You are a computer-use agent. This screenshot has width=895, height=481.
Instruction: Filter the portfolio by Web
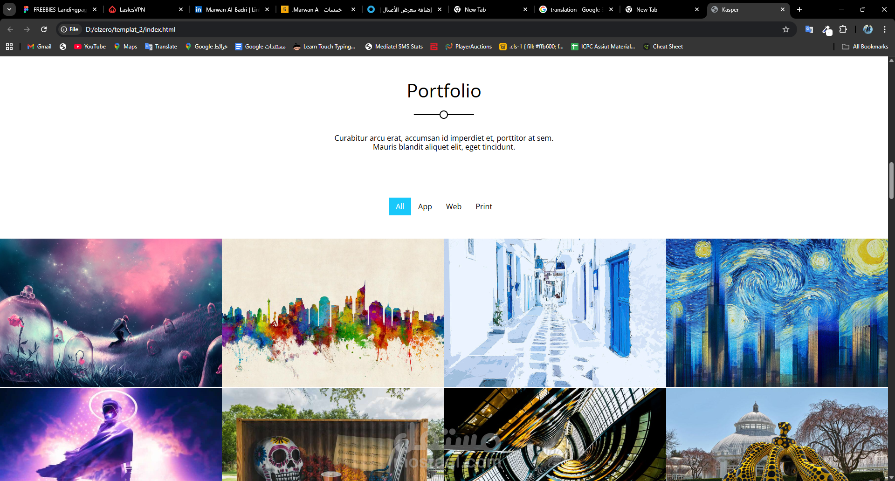(x=454, y=206)
